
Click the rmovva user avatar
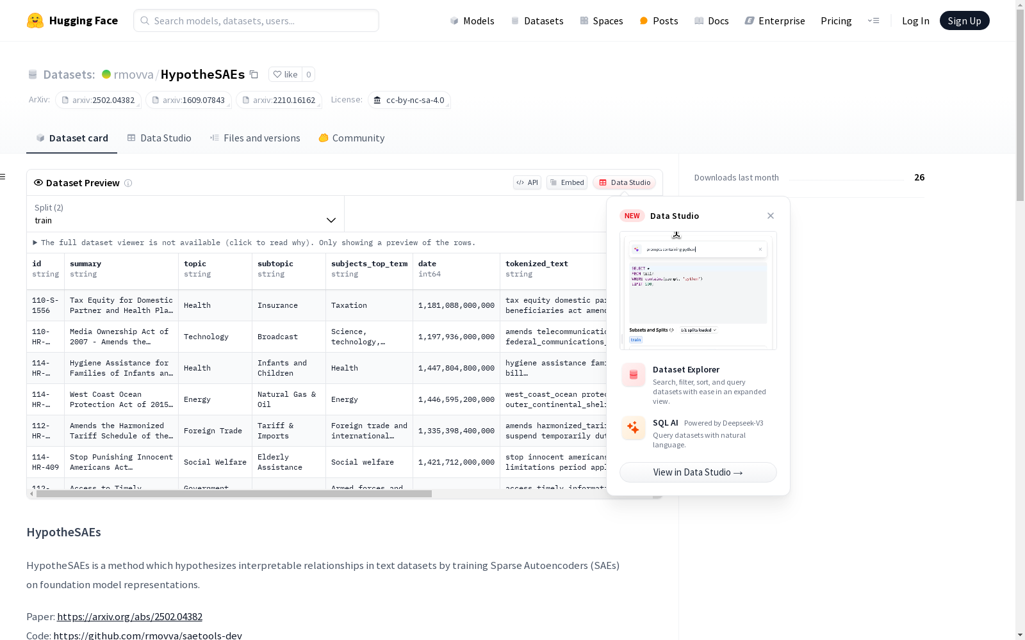click(106, 74)
